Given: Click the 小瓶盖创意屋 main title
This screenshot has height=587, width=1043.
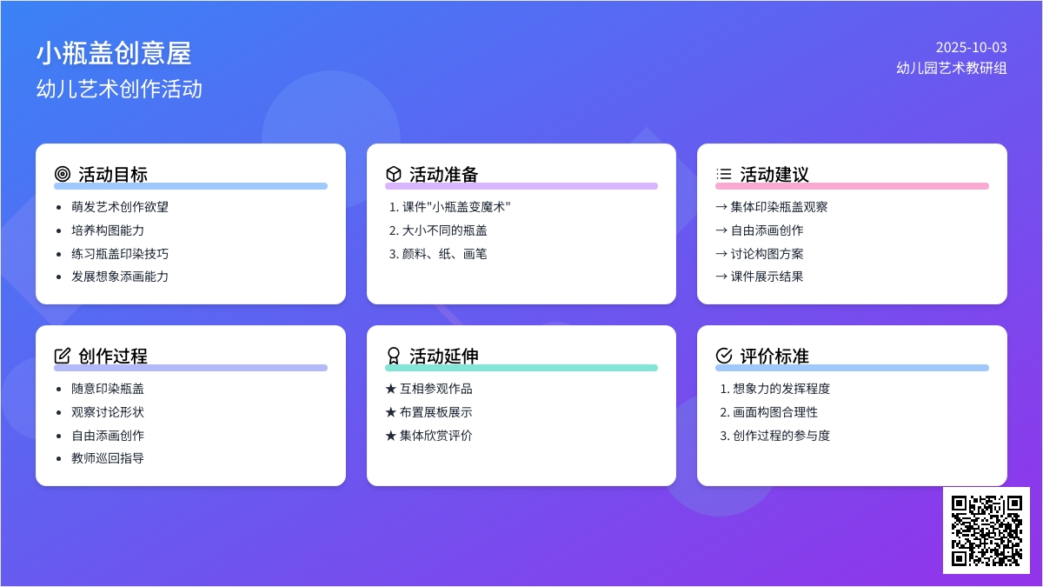Looking at the screenshot, I should tap(113, 54).
